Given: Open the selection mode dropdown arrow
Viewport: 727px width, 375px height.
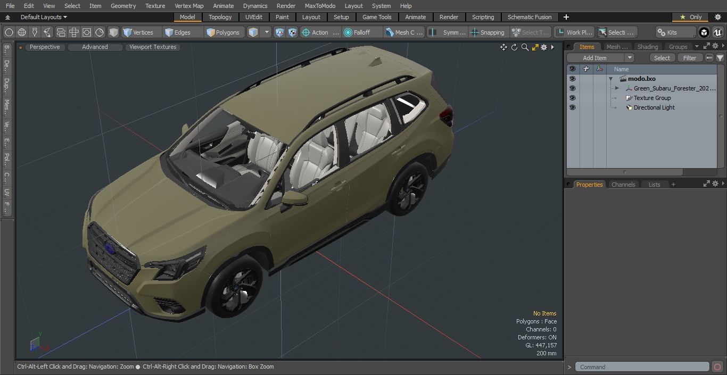Looking at the screenshot, I should pyautogui.click(x=267, y=32).
